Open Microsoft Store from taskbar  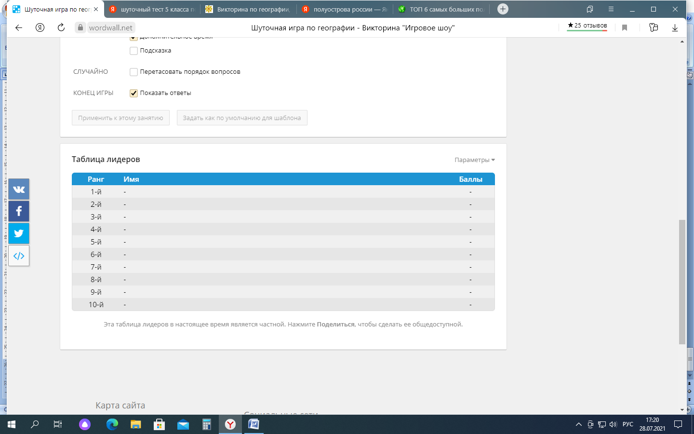[x=160, y=424]
